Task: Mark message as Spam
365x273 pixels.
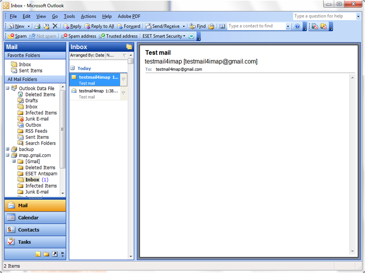Action: (17, 36)
